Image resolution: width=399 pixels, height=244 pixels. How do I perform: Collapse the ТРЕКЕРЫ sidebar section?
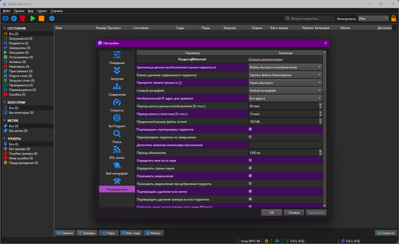tap(4, 138)
